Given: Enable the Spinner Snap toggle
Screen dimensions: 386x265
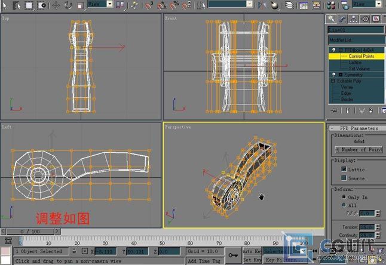Looking at the screenshot, I should [x=186, y=5].
